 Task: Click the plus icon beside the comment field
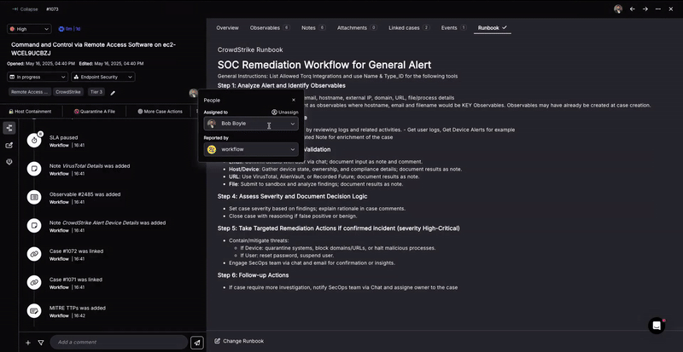[27, 342]
